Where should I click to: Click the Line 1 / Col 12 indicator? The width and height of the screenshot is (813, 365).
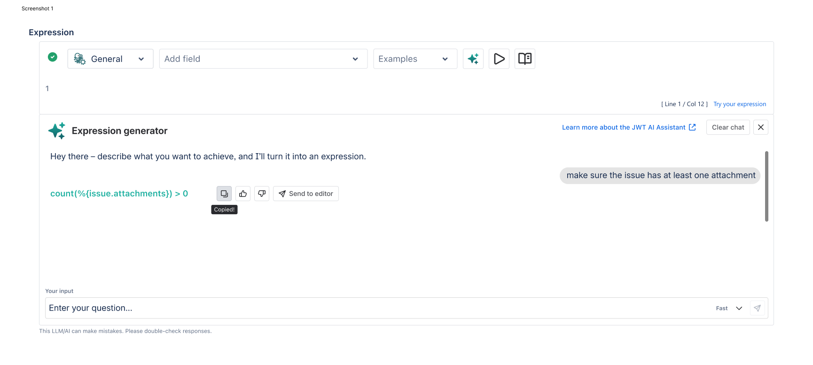click(684, 104)
